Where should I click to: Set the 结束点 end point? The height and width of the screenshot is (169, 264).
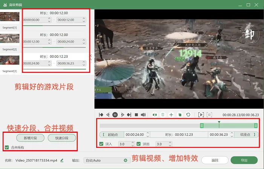pyautogui.click(x=246, y=135)
